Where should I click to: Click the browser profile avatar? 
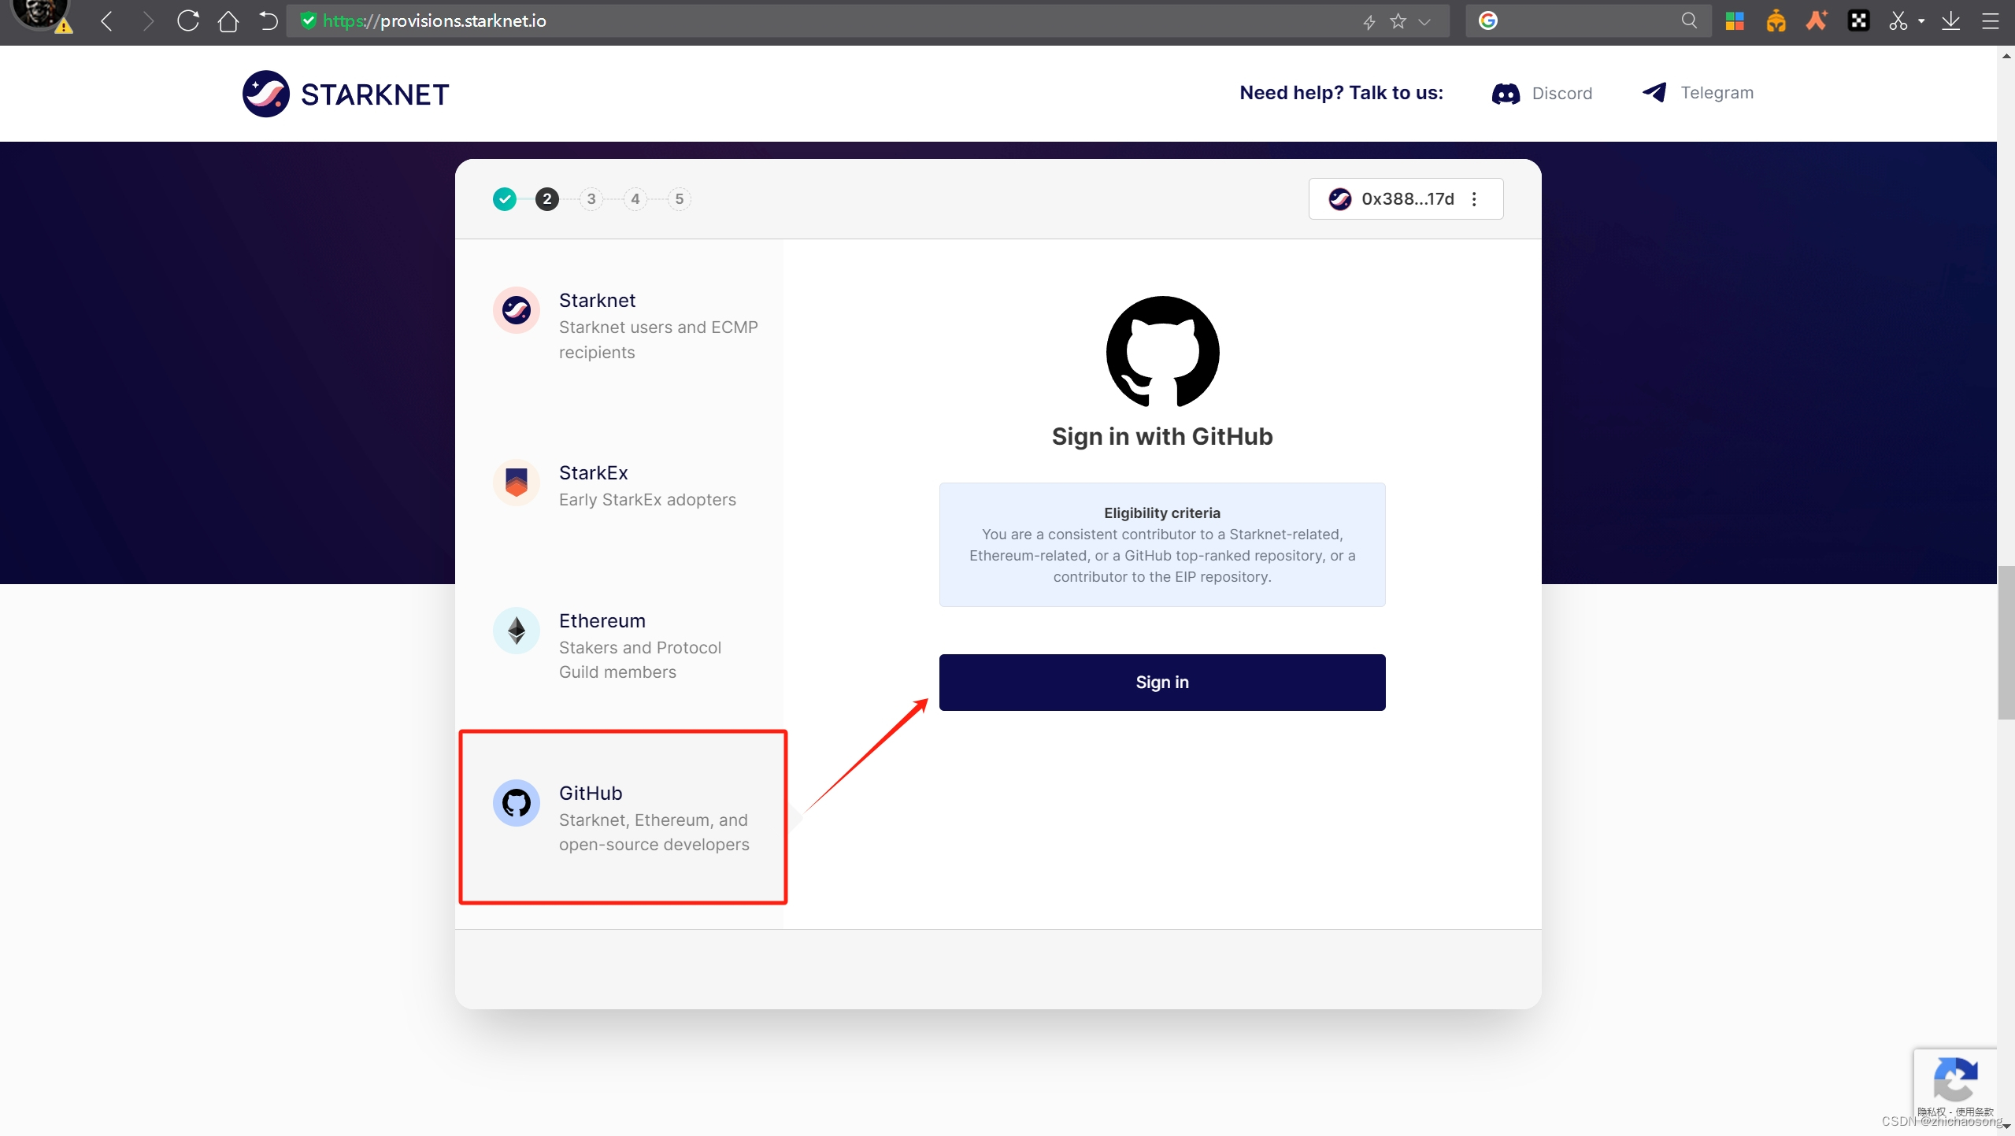coord(41,15)
